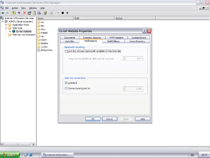
Task: Switch to the Web Site tab
Action: click(x=70, y=41)
